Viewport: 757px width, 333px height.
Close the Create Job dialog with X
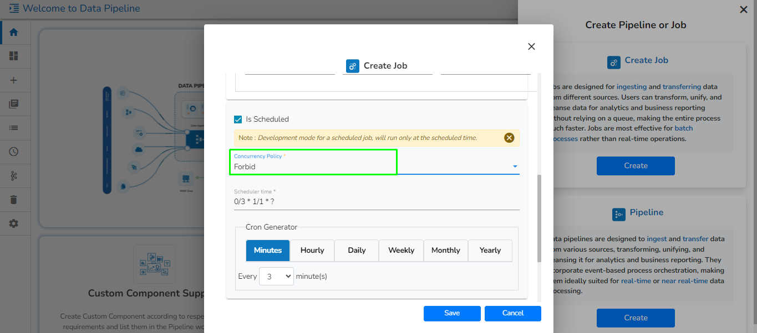tap(531, 46)
